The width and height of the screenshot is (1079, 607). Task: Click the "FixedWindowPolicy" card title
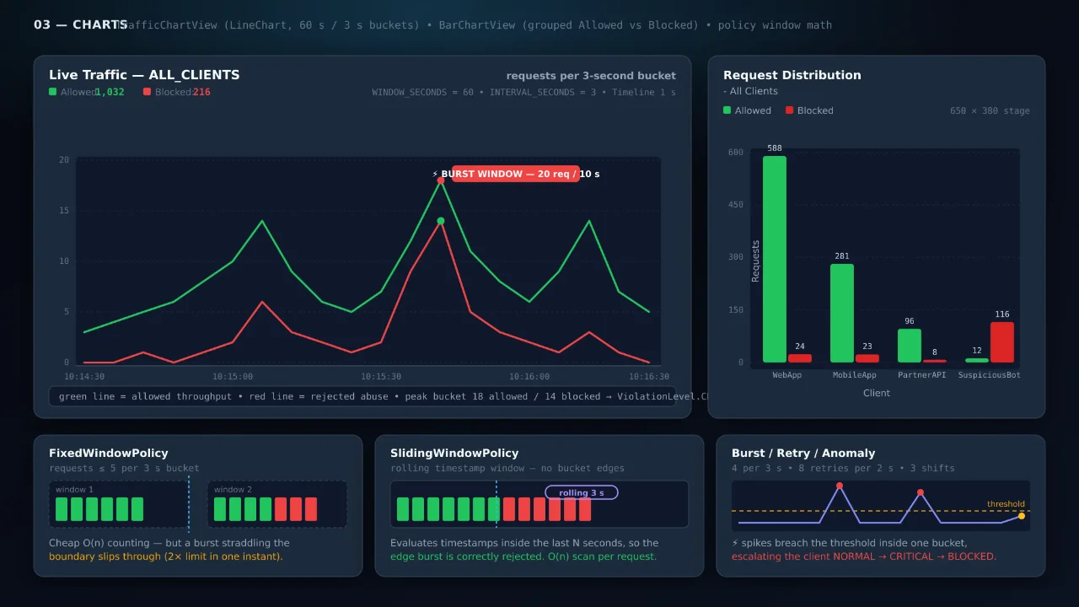pos(109,454)
